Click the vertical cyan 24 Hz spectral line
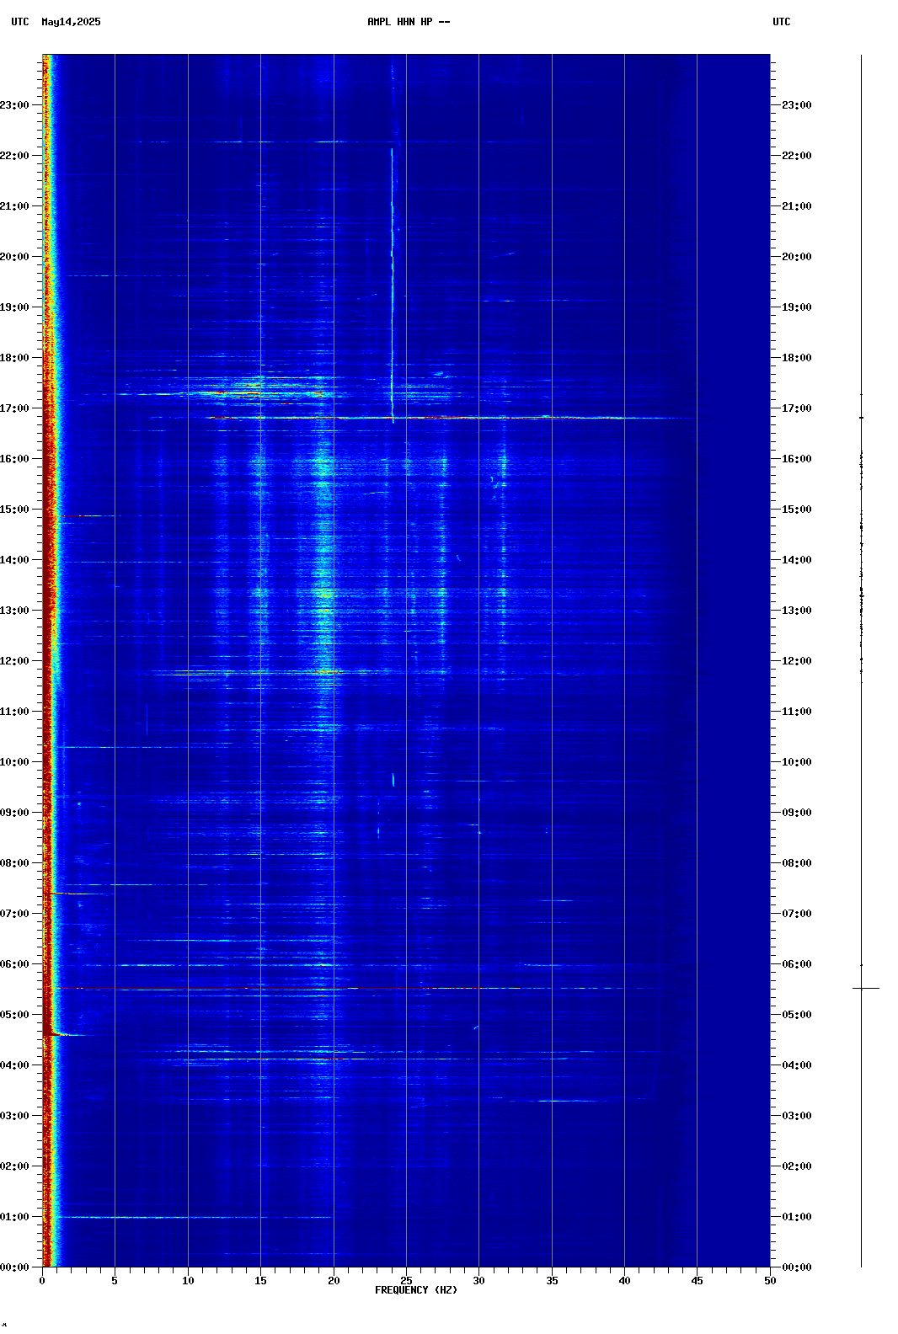The width and height of the screenshot is (898, 1334). pos(392,285)
